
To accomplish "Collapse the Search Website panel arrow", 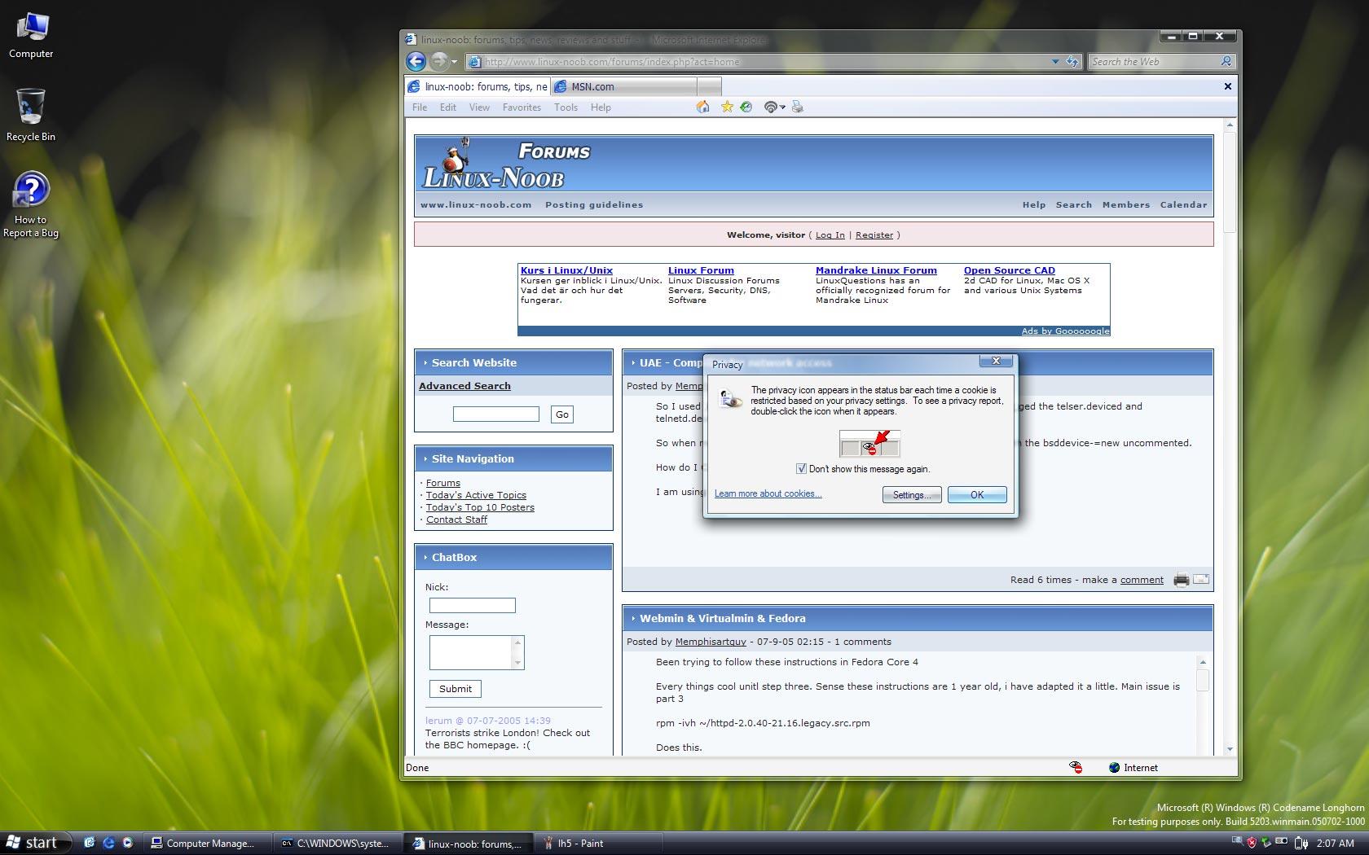I will point(425,363).
